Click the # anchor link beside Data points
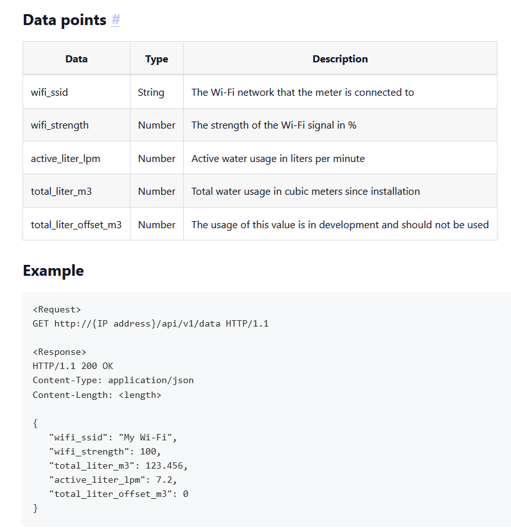Screen dimensions: 511x531 pos(116,20)
